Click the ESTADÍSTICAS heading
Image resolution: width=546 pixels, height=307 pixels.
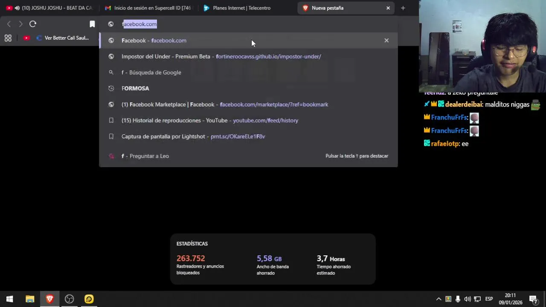coord(192,243)
